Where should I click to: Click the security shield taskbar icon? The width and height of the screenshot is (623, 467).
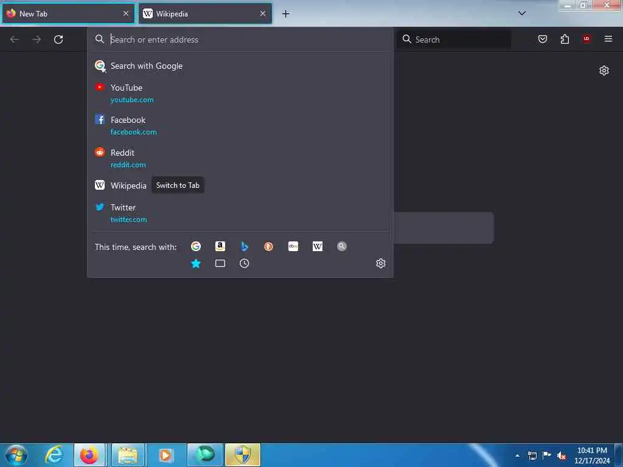(x=243, y=455)
